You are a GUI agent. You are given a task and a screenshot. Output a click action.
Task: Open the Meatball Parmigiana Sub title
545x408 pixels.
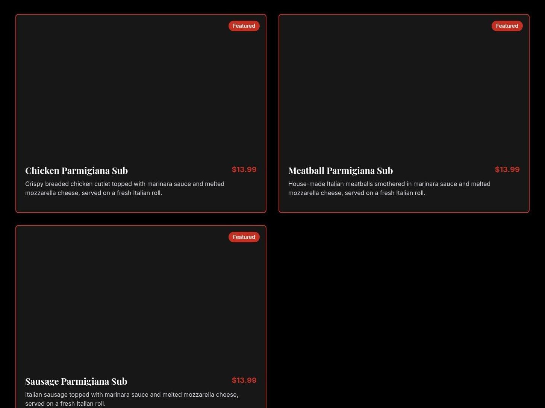pos(341,171)
